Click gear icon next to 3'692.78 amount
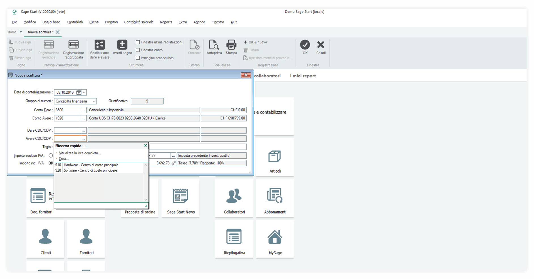 click(x=173, y=163)
